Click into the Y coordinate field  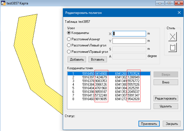pyautogui.click(x=129, y=41)
